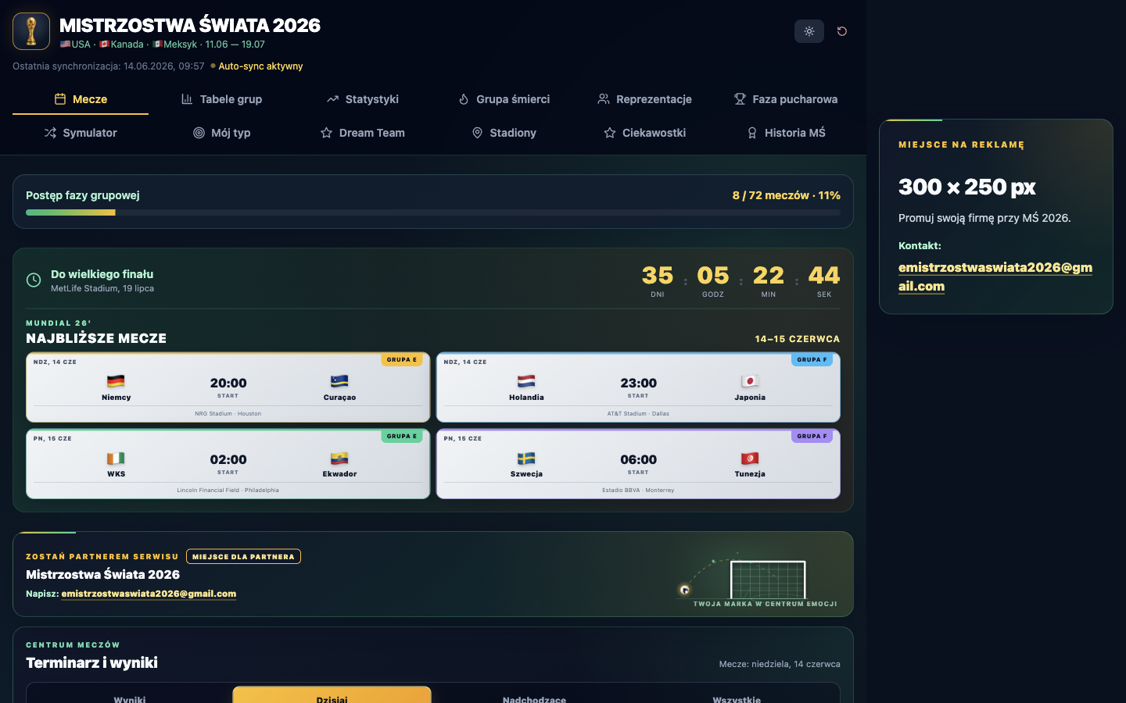The height and width of the screenshot is (703, 1126).
Task: Click the Tunisia flag icon
Action: tap(750, 459)
